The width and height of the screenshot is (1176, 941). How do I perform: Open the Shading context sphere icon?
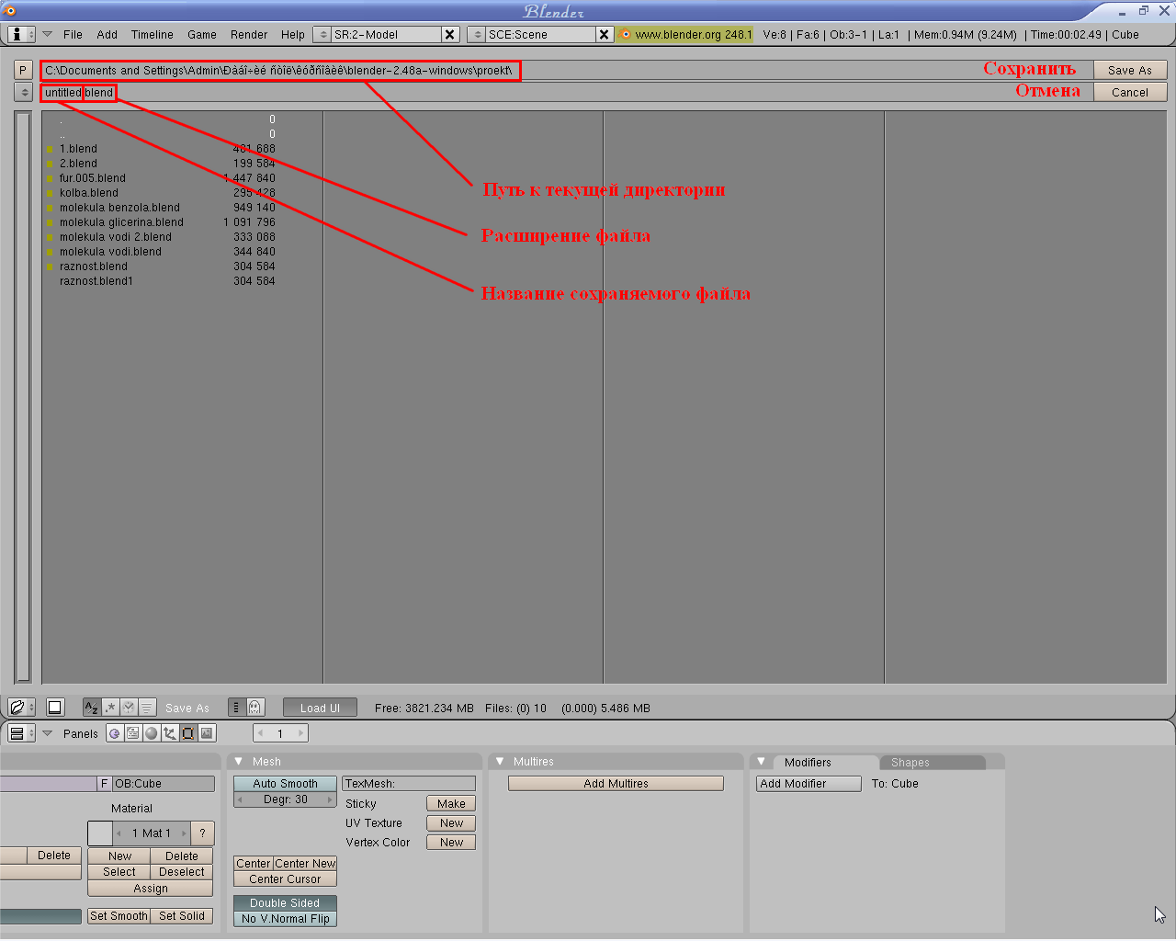pyautogui.click(x=152, y=733)
